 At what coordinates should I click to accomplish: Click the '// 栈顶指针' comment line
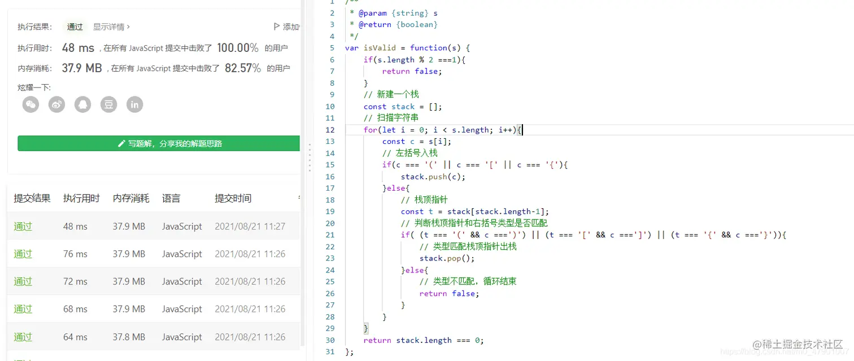pyautogui.click(x=424, y=200)
